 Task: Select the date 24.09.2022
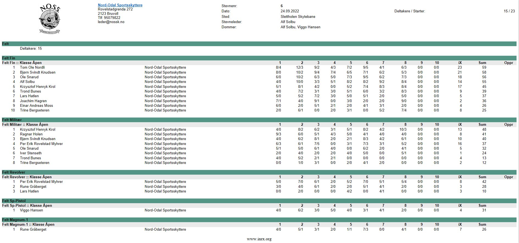pyautogui.click(x=290, y=11)
